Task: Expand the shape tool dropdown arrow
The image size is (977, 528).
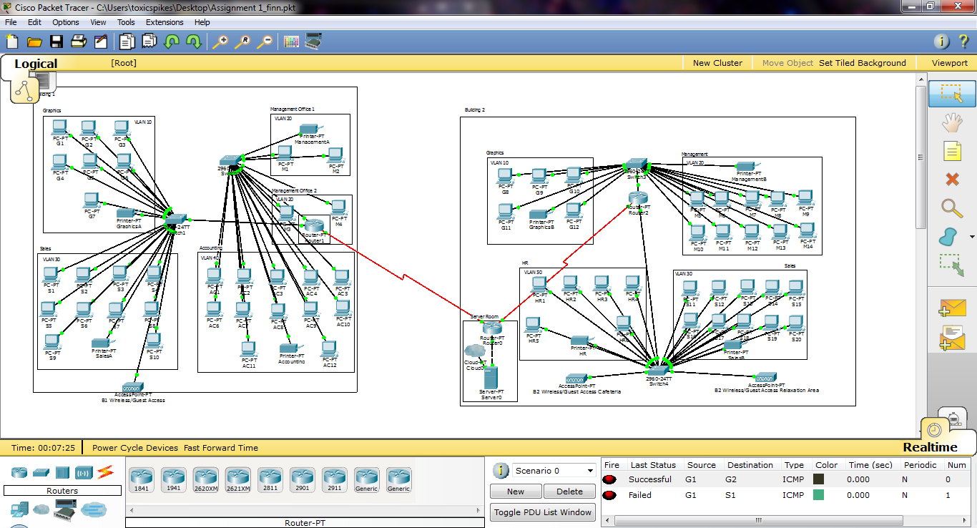Action: click(972, 237)
